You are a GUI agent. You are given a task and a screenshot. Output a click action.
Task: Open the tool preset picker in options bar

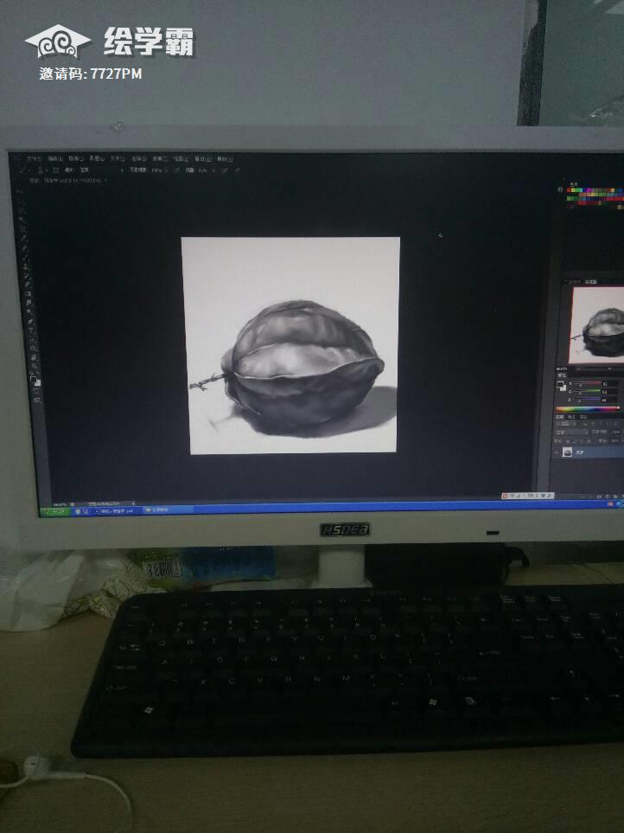pos(22,170)
